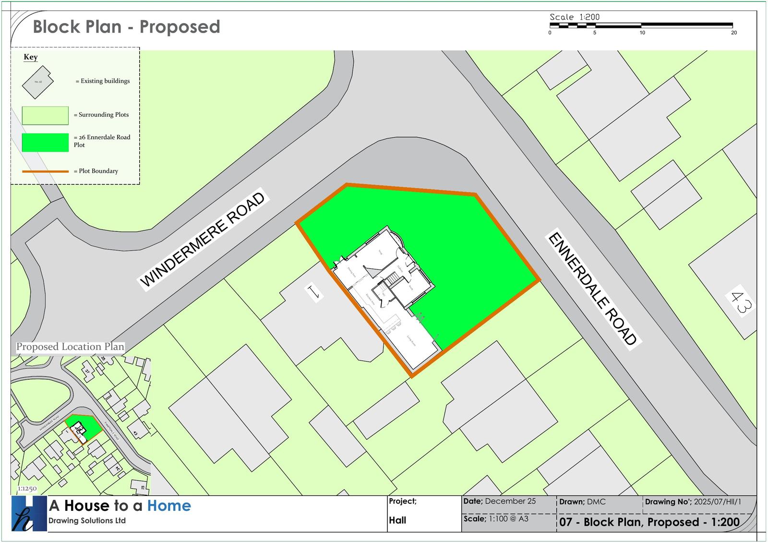Select the light green Surrounding Plots swatch
The width and height of the screenshot is (768, 543).
coord(45,116)
